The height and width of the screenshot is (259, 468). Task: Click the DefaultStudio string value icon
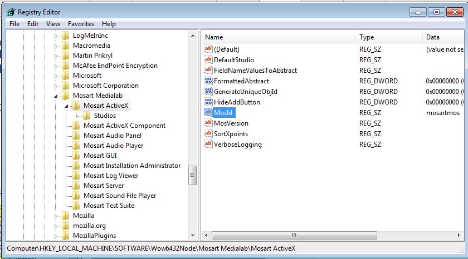(209, 60)
